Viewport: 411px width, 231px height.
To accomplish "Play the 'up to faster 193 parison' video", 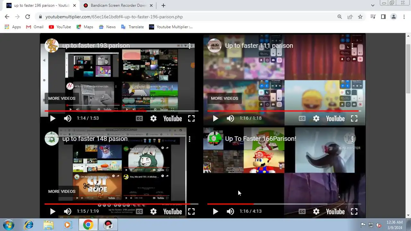I will 53,118.
